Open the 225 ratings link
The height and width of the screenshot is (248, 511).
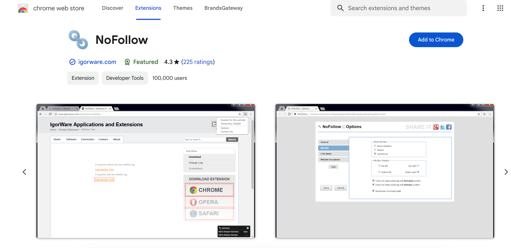[x=198, y=62]
